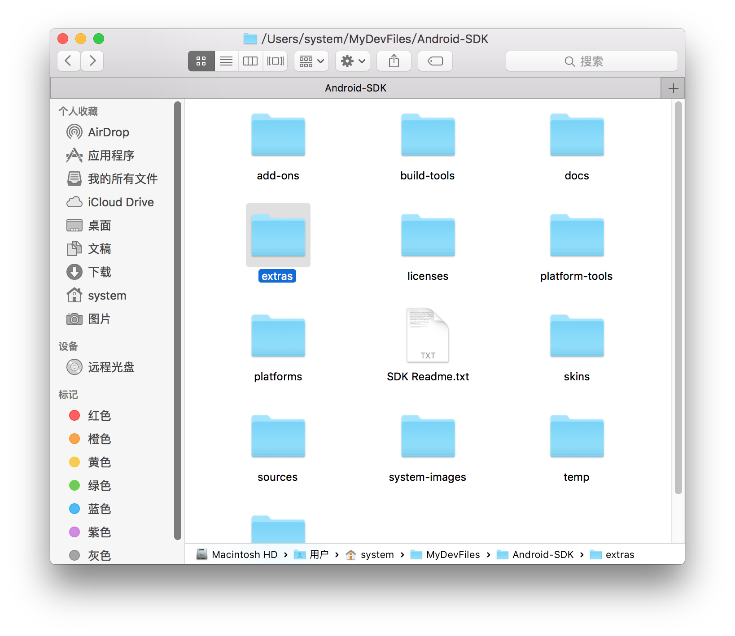Click the Edit Tags toolbar button
The width and height of the screenshot is (735, 636).
click(x=435, y=61)
